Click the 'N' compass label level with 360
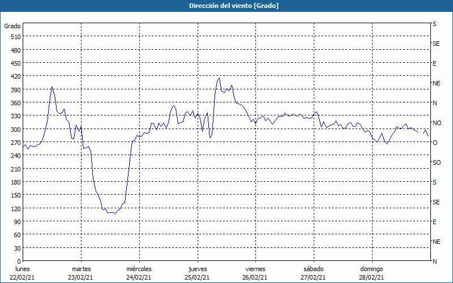This screenshot has width=453, height=283. 434,103
